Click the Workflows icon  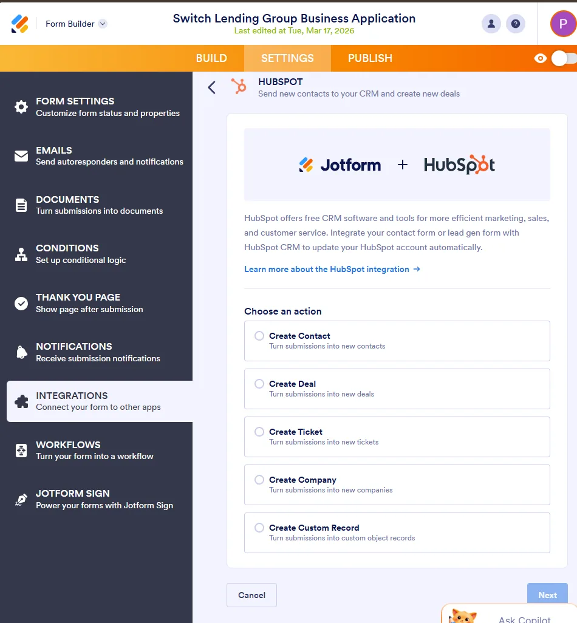21,451
